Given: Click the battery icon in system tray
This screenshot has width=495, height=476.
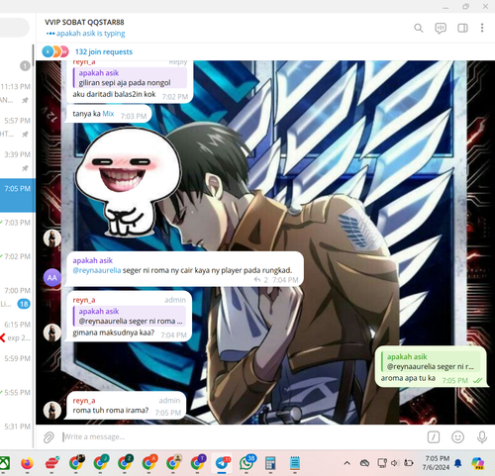Looking at the screenshot, I should click(x=409, y=463).
